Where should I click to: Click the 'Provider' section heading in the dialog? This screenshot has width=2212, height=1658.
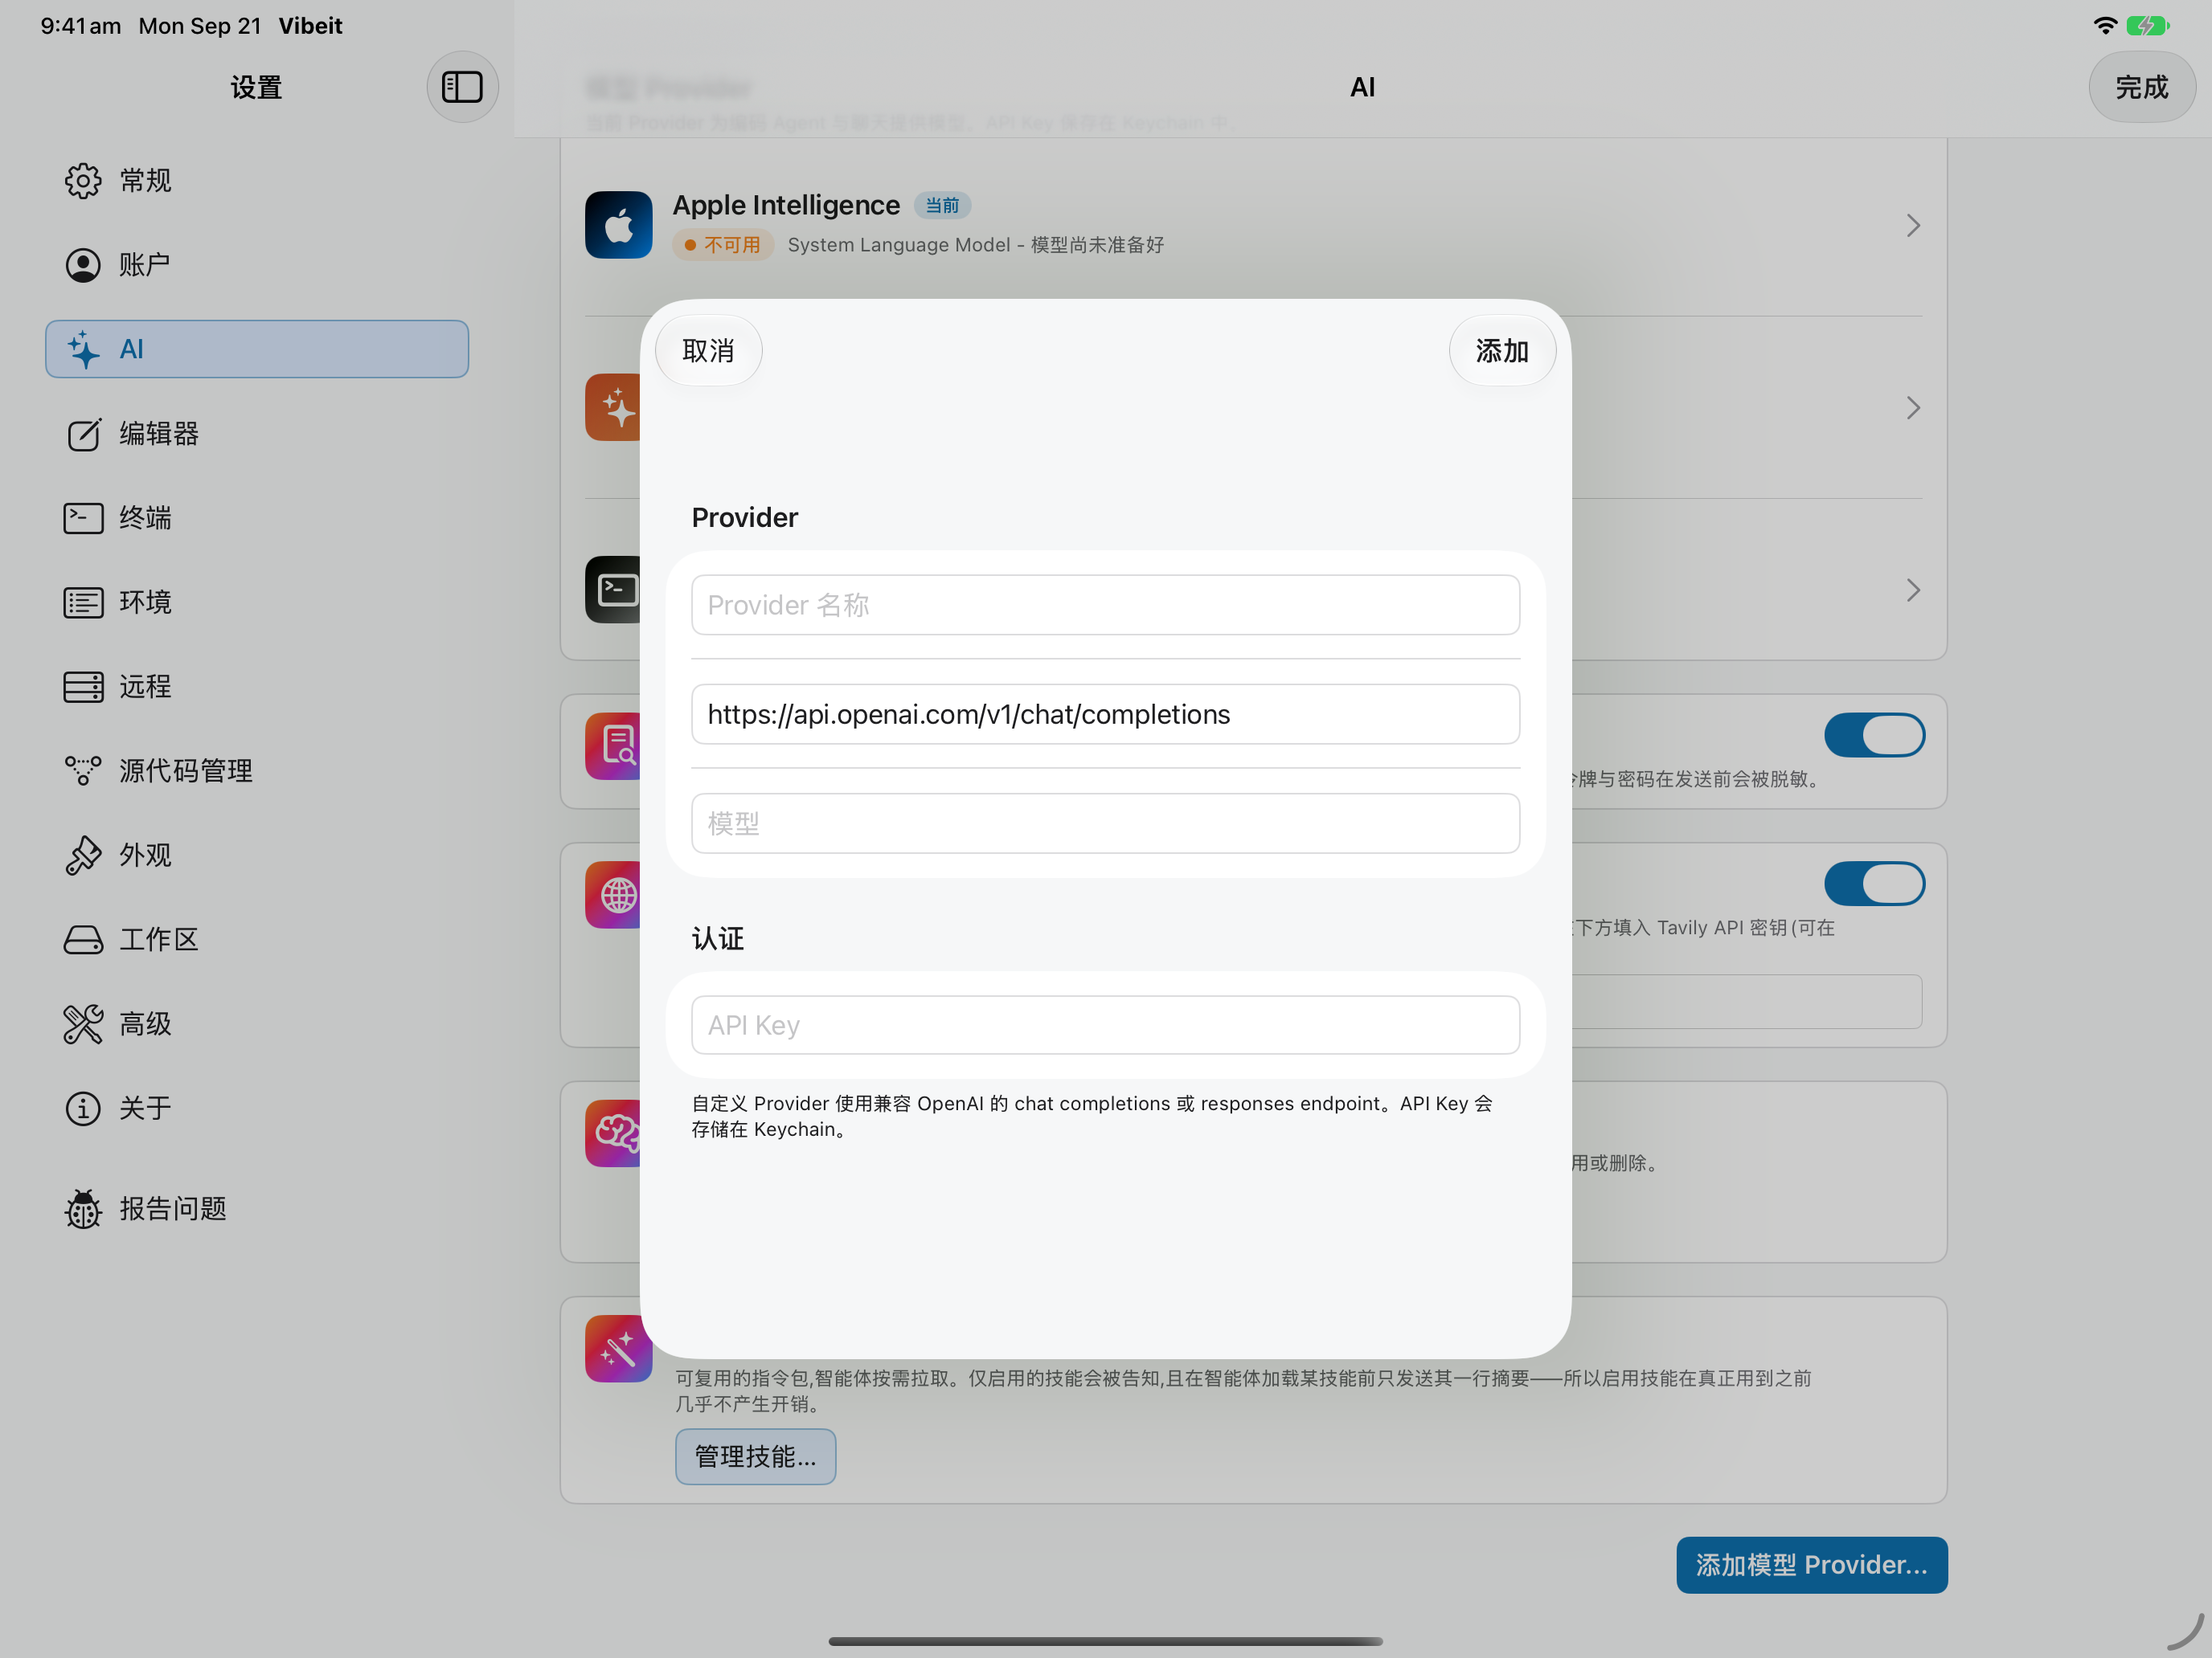pyautogui.click(x=745, y=517)
